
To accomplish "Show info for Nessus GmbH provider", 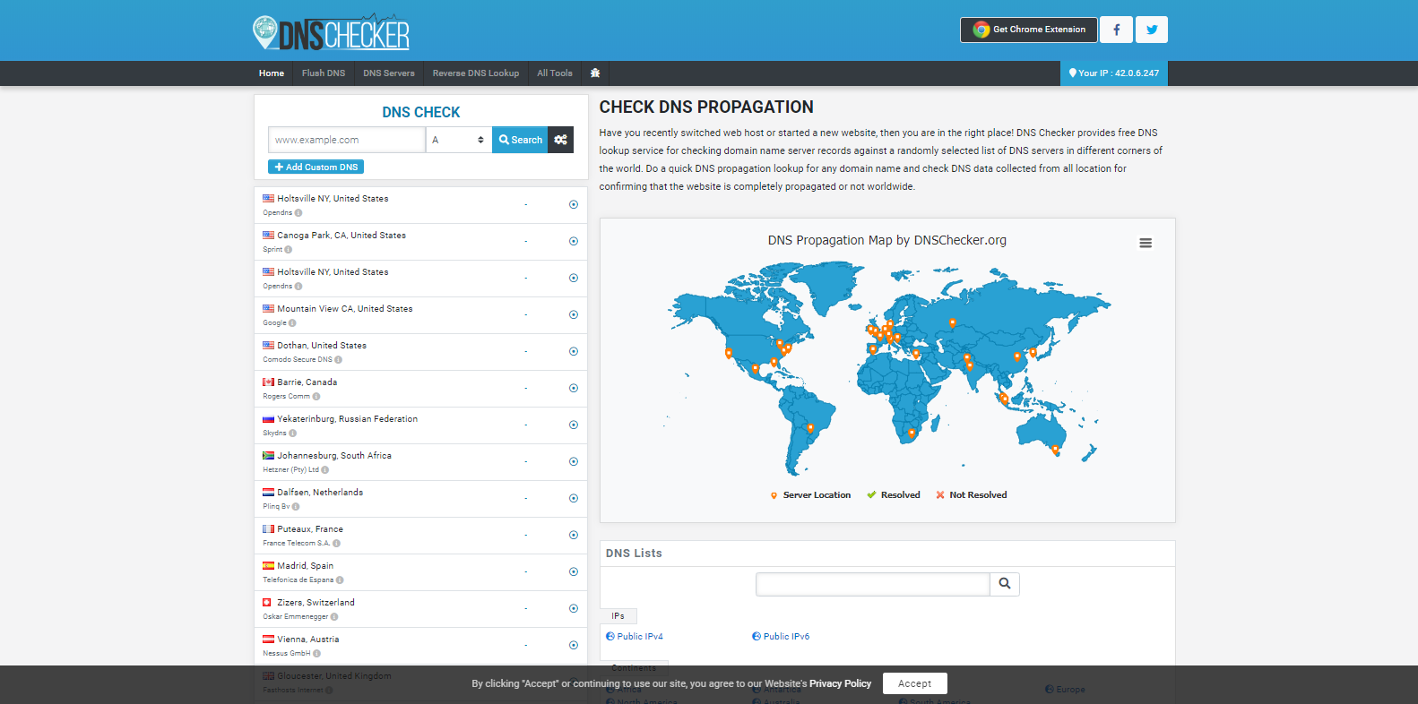I will tap(316, 654).
